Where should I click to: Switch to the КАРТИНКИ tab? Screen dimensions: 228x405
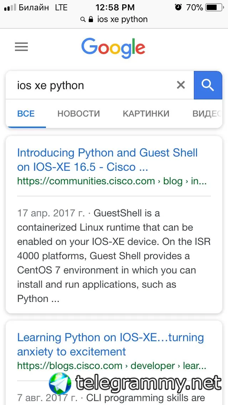pyautogui.click(x=146, y=114)
